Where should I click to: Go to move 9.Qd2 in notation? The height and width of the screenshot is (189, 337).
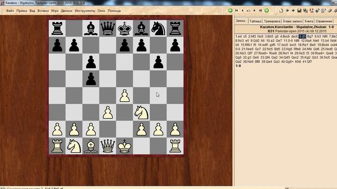coord(255,41)
